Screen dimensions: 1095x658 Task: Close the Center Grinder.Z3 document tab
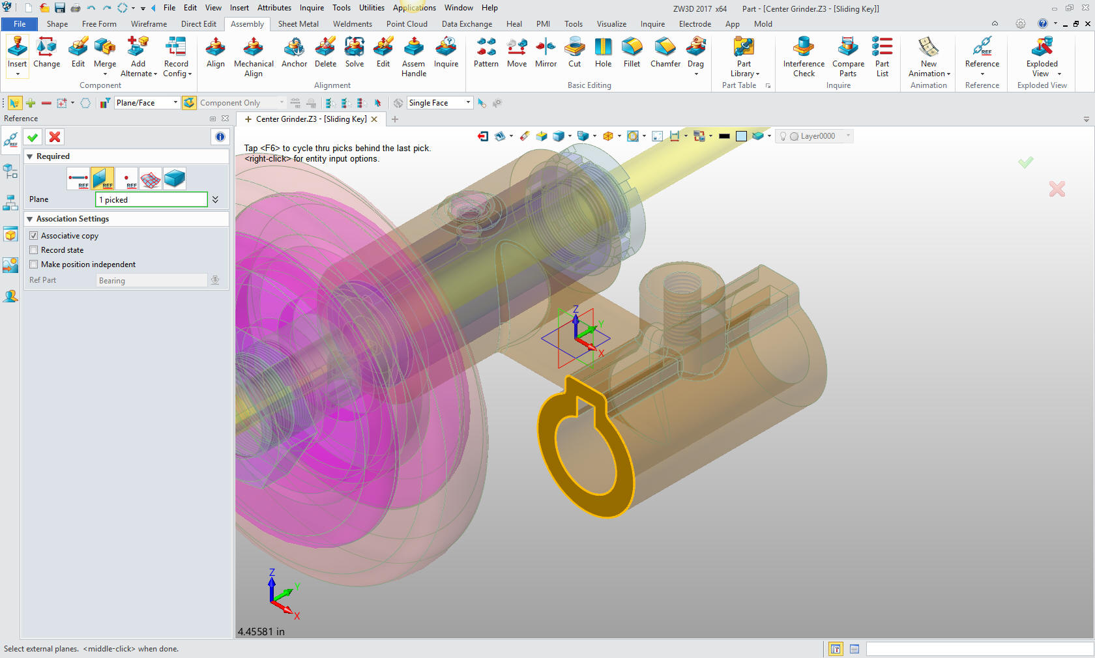(x=374, y=119)
